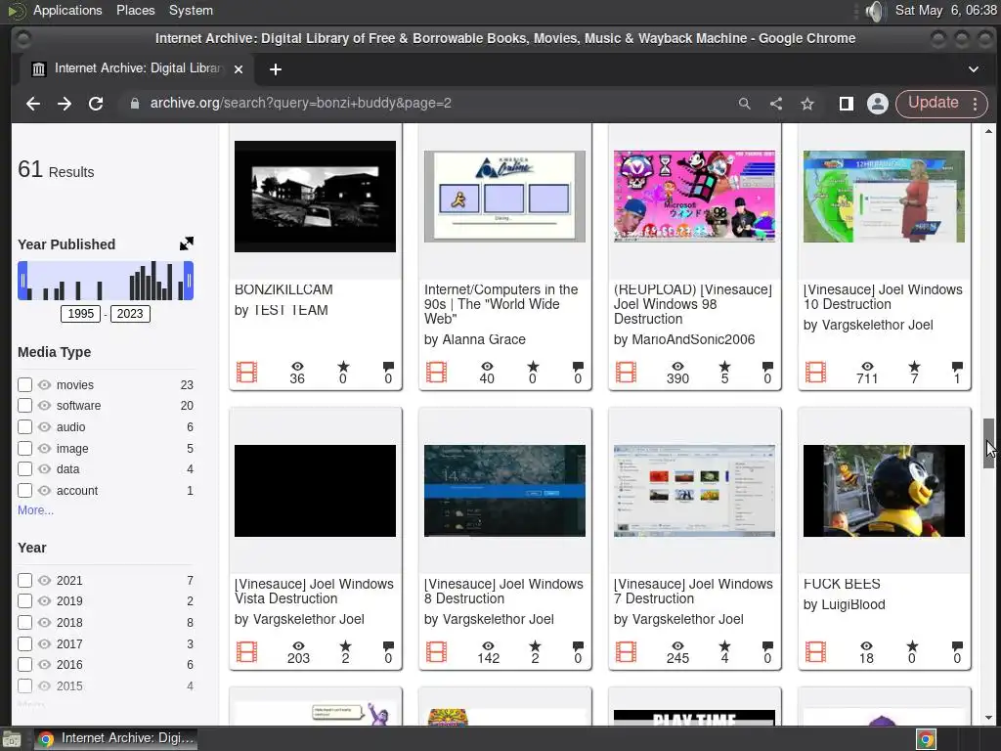
Task: Open the System menu
Action: [x=191, y=10]
